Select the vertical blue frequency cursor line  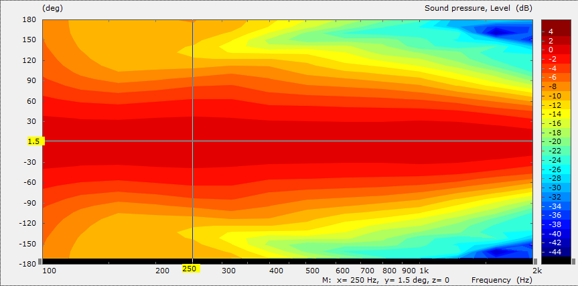pos(192,139)
